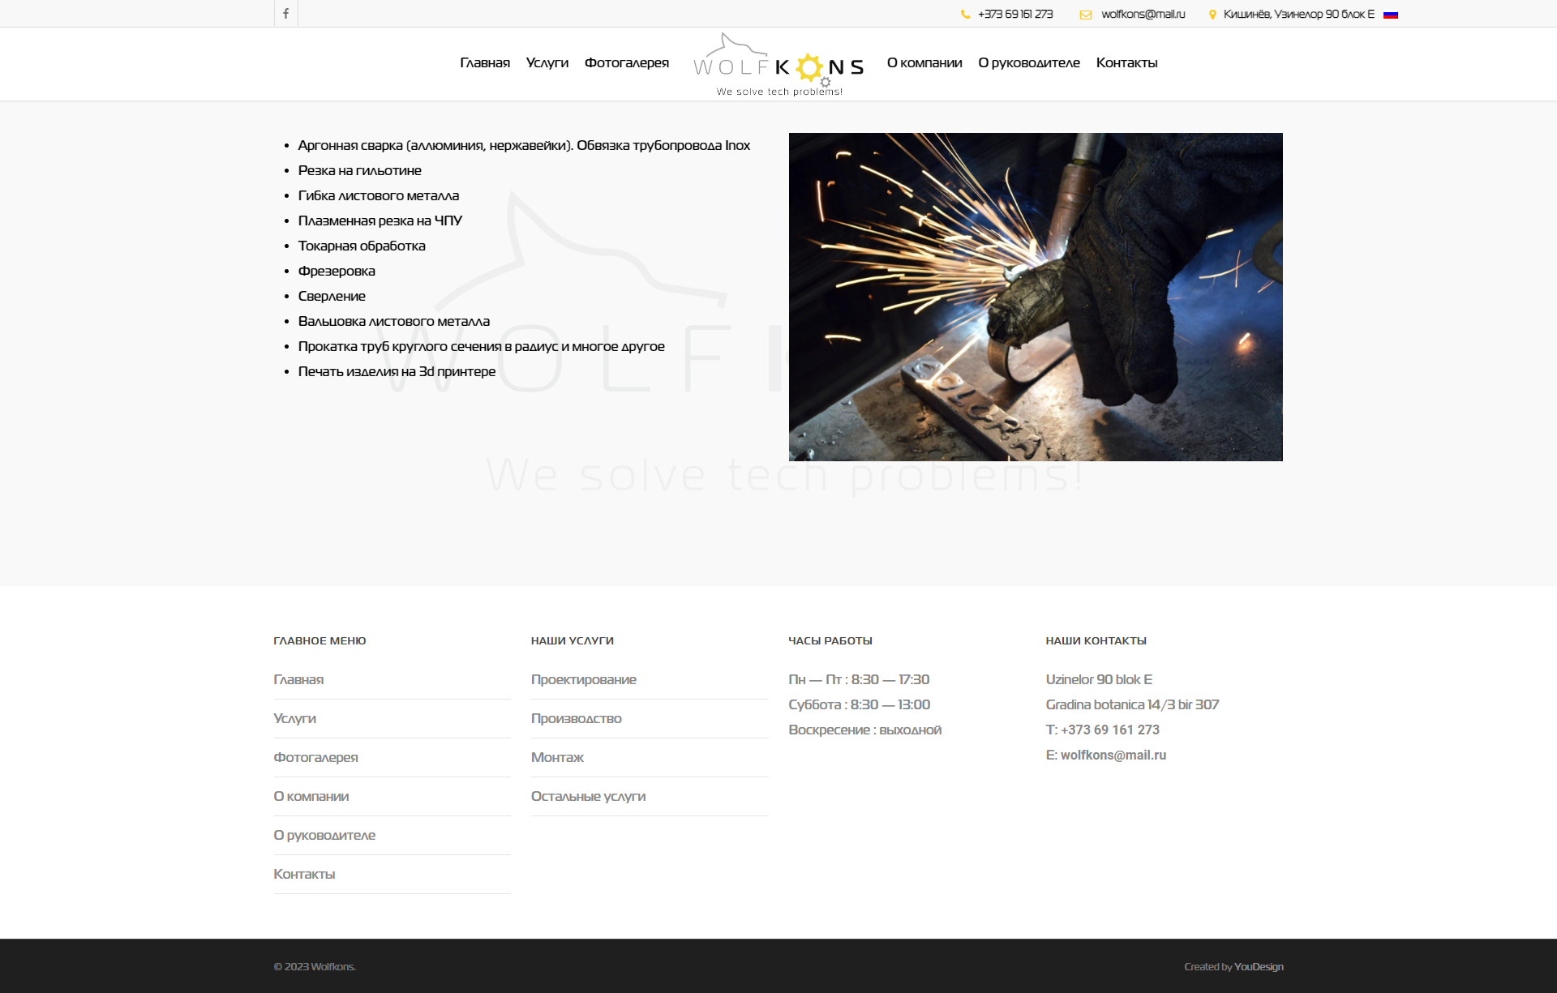Click the header phone number +373 69 161 273

coord(1015,15)
